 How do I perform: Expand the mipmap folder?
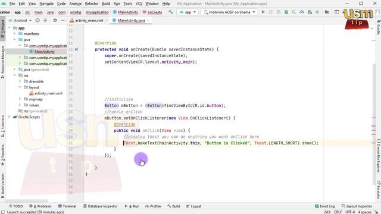pos(20,99)
